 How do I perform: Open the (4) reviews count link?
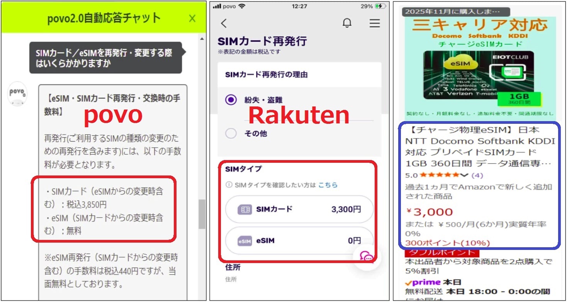477,175
